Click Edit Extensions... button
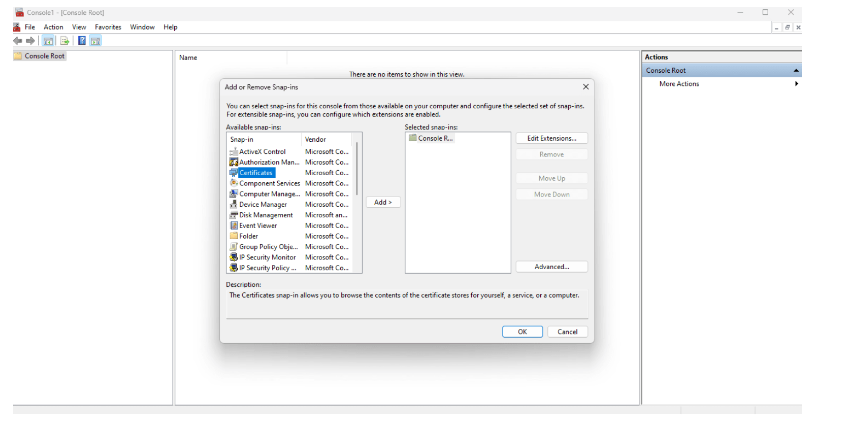The height and width of the screenshot is (423, 852). pyautogui.click(x=551, y=138)
